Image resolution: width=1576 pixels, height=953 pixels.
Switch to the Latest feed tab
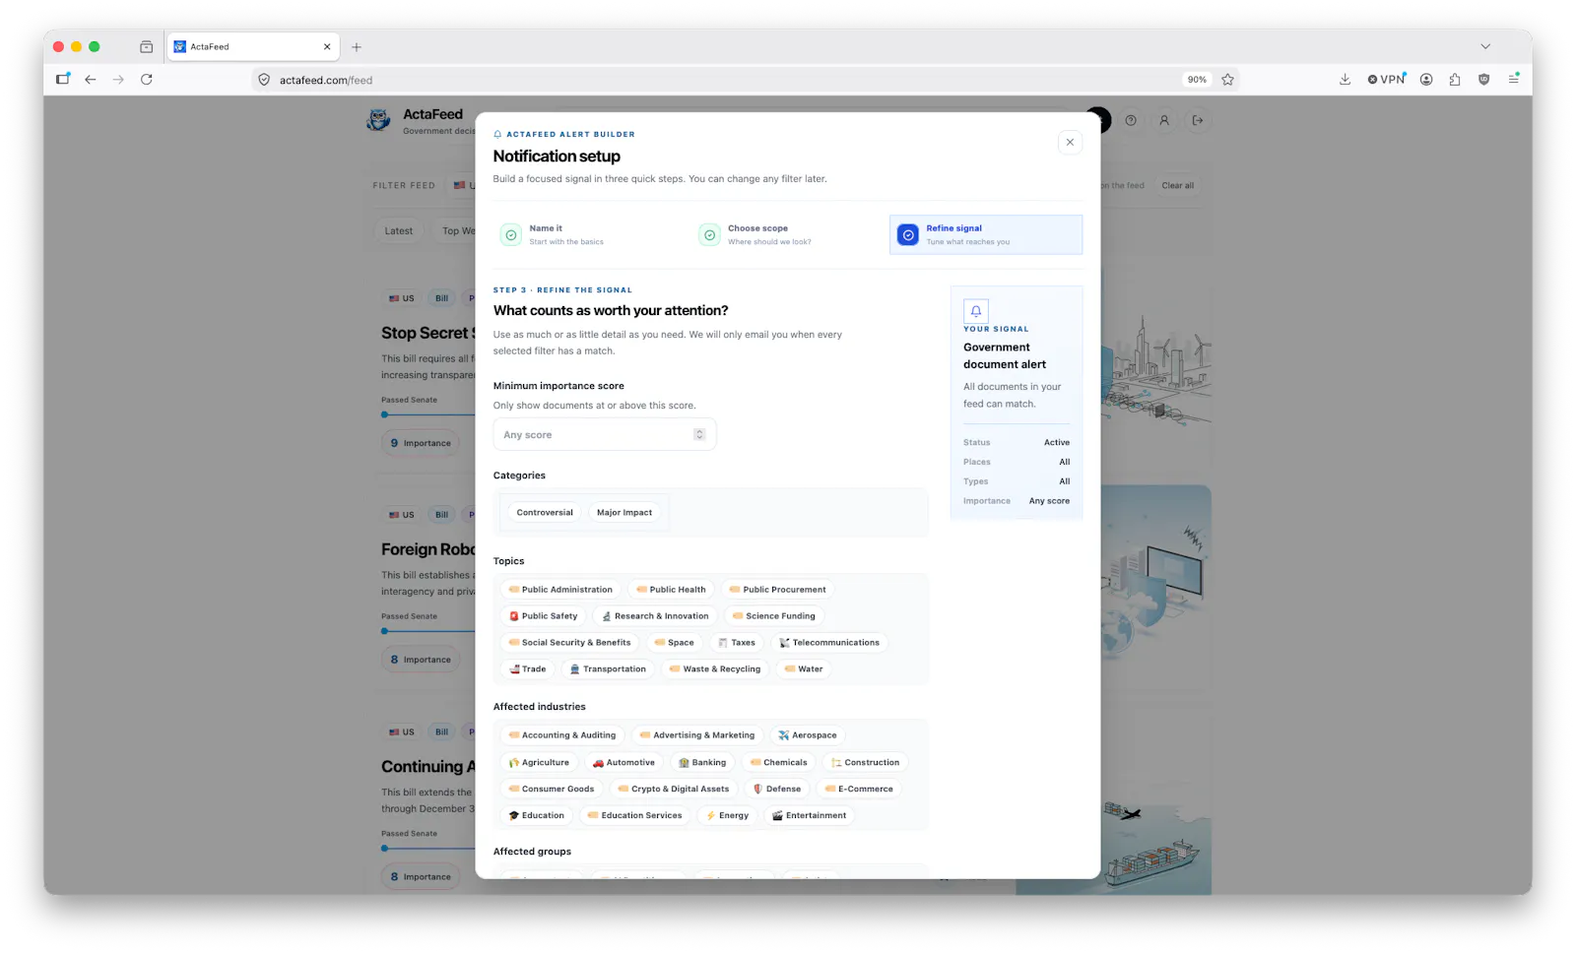click(399, 230)
